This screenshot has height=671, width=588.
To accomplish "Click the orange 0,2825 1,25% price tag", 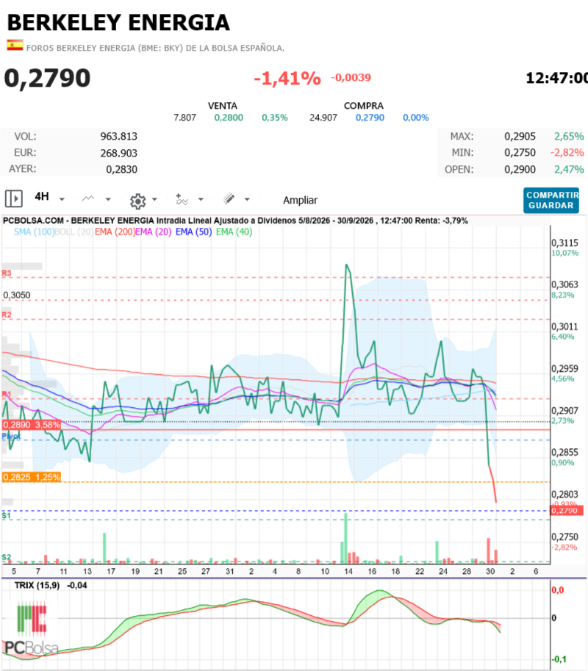I will point(32,477).
